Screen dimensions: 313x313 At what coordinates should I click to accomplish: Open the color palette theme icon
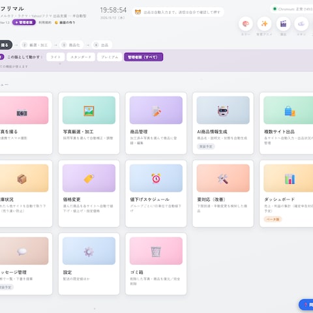point(246,23)
